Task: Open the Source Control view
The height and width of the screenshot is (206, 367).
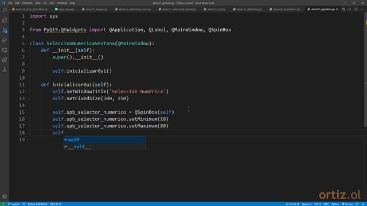Action: [x=5, y=30]
